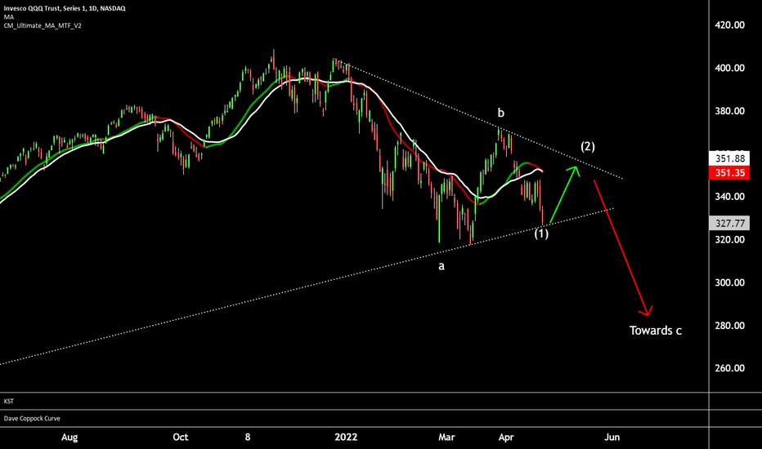Click the Jun label on time axis
The height and width of the screenshot is (449, 762).
pos(612,438)
